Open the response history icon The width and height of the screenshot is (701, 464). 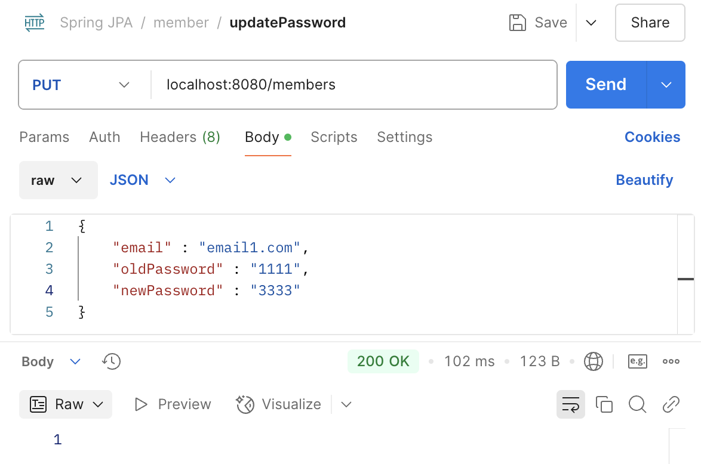pyautogui.click(x=112, y=361)
